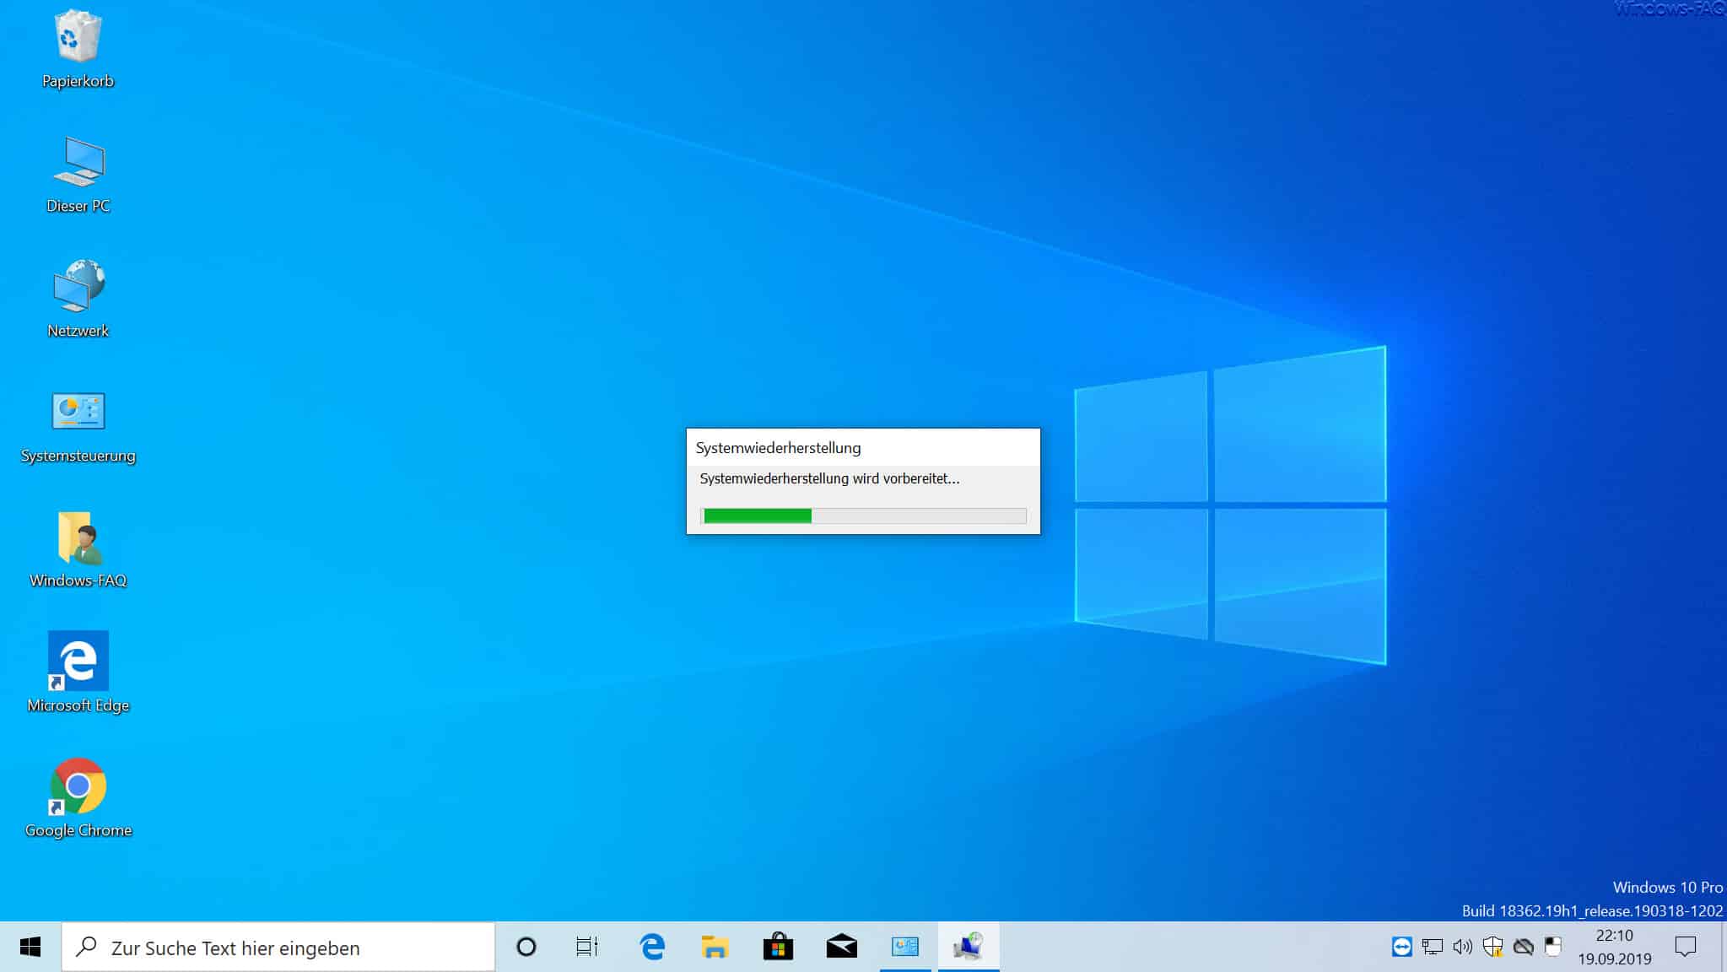Click the TeamViewer tray icon

[x=1401, y=947]
